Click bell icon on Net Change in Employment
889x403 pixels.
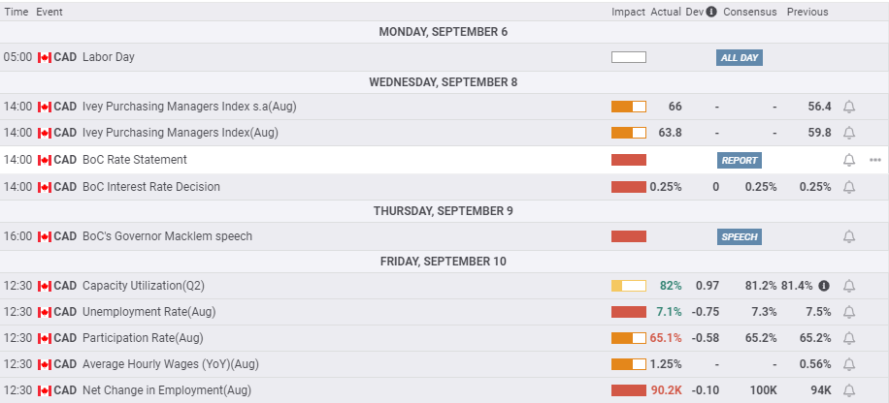coord(849,390)
